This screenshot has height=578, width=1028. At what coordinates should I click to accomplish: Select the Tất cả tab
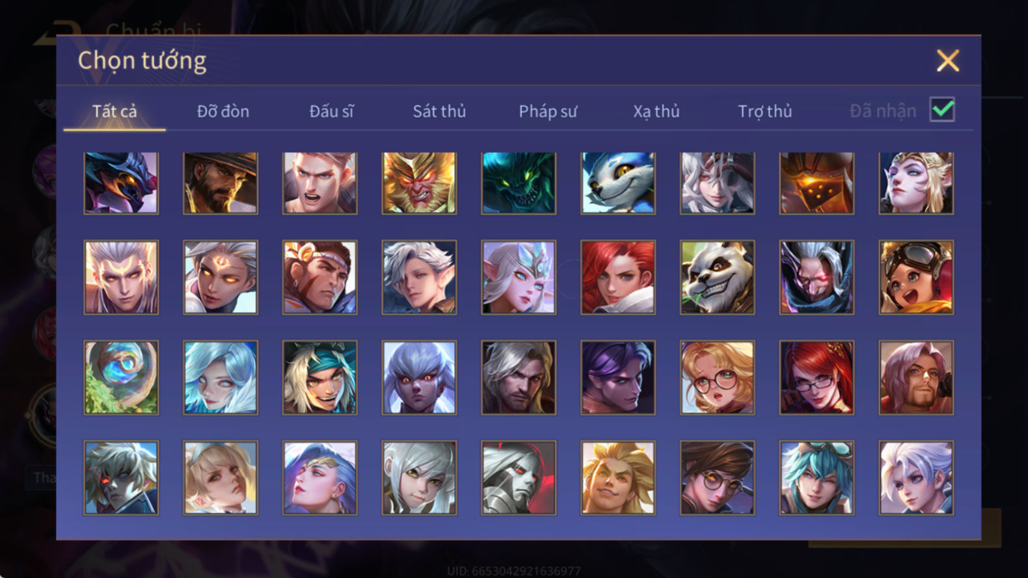pyautogui.click(x=115, y=111)
